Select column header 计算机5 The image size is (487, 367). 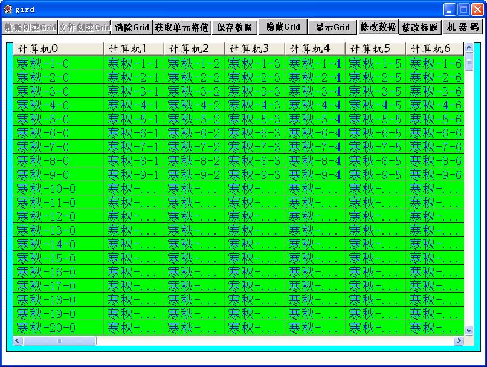(375, 49)
